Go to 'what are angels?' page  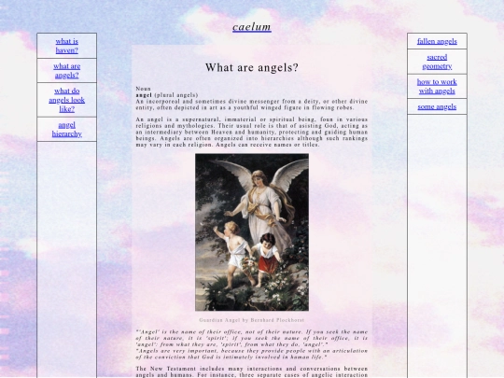tap(67, 70)
